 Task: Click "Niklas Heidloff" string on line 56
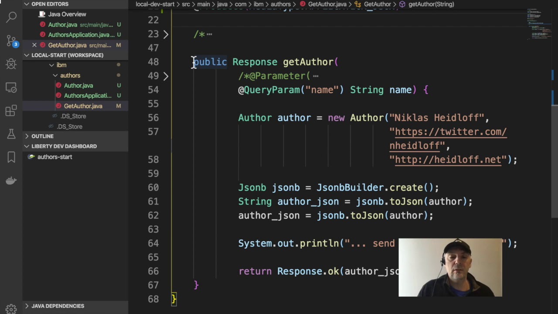(x=437, y=118)
